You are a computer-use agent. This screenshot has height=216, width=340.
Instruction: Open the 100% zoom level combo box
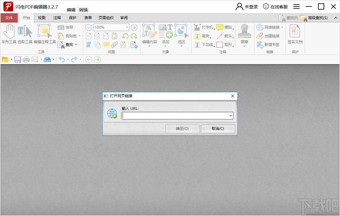point(112,27)
